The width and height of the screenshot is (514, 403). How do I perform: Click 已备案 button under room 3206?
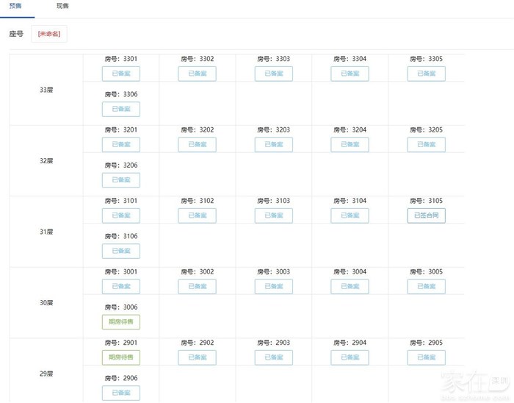[x=120, y=180]
